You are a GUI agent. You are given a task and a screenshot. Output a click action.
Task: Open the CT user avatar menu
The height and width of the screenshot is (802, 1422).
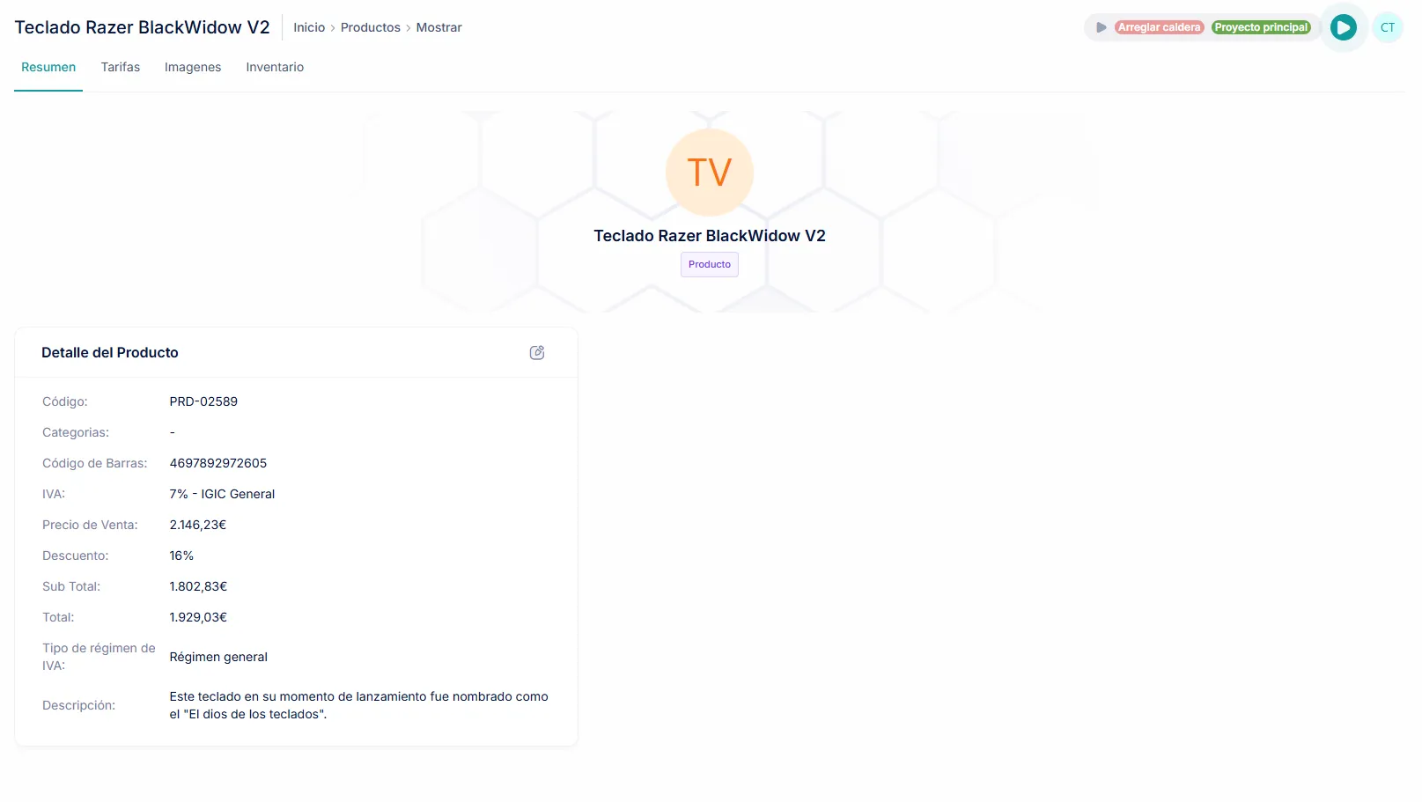coord(1387,27)
